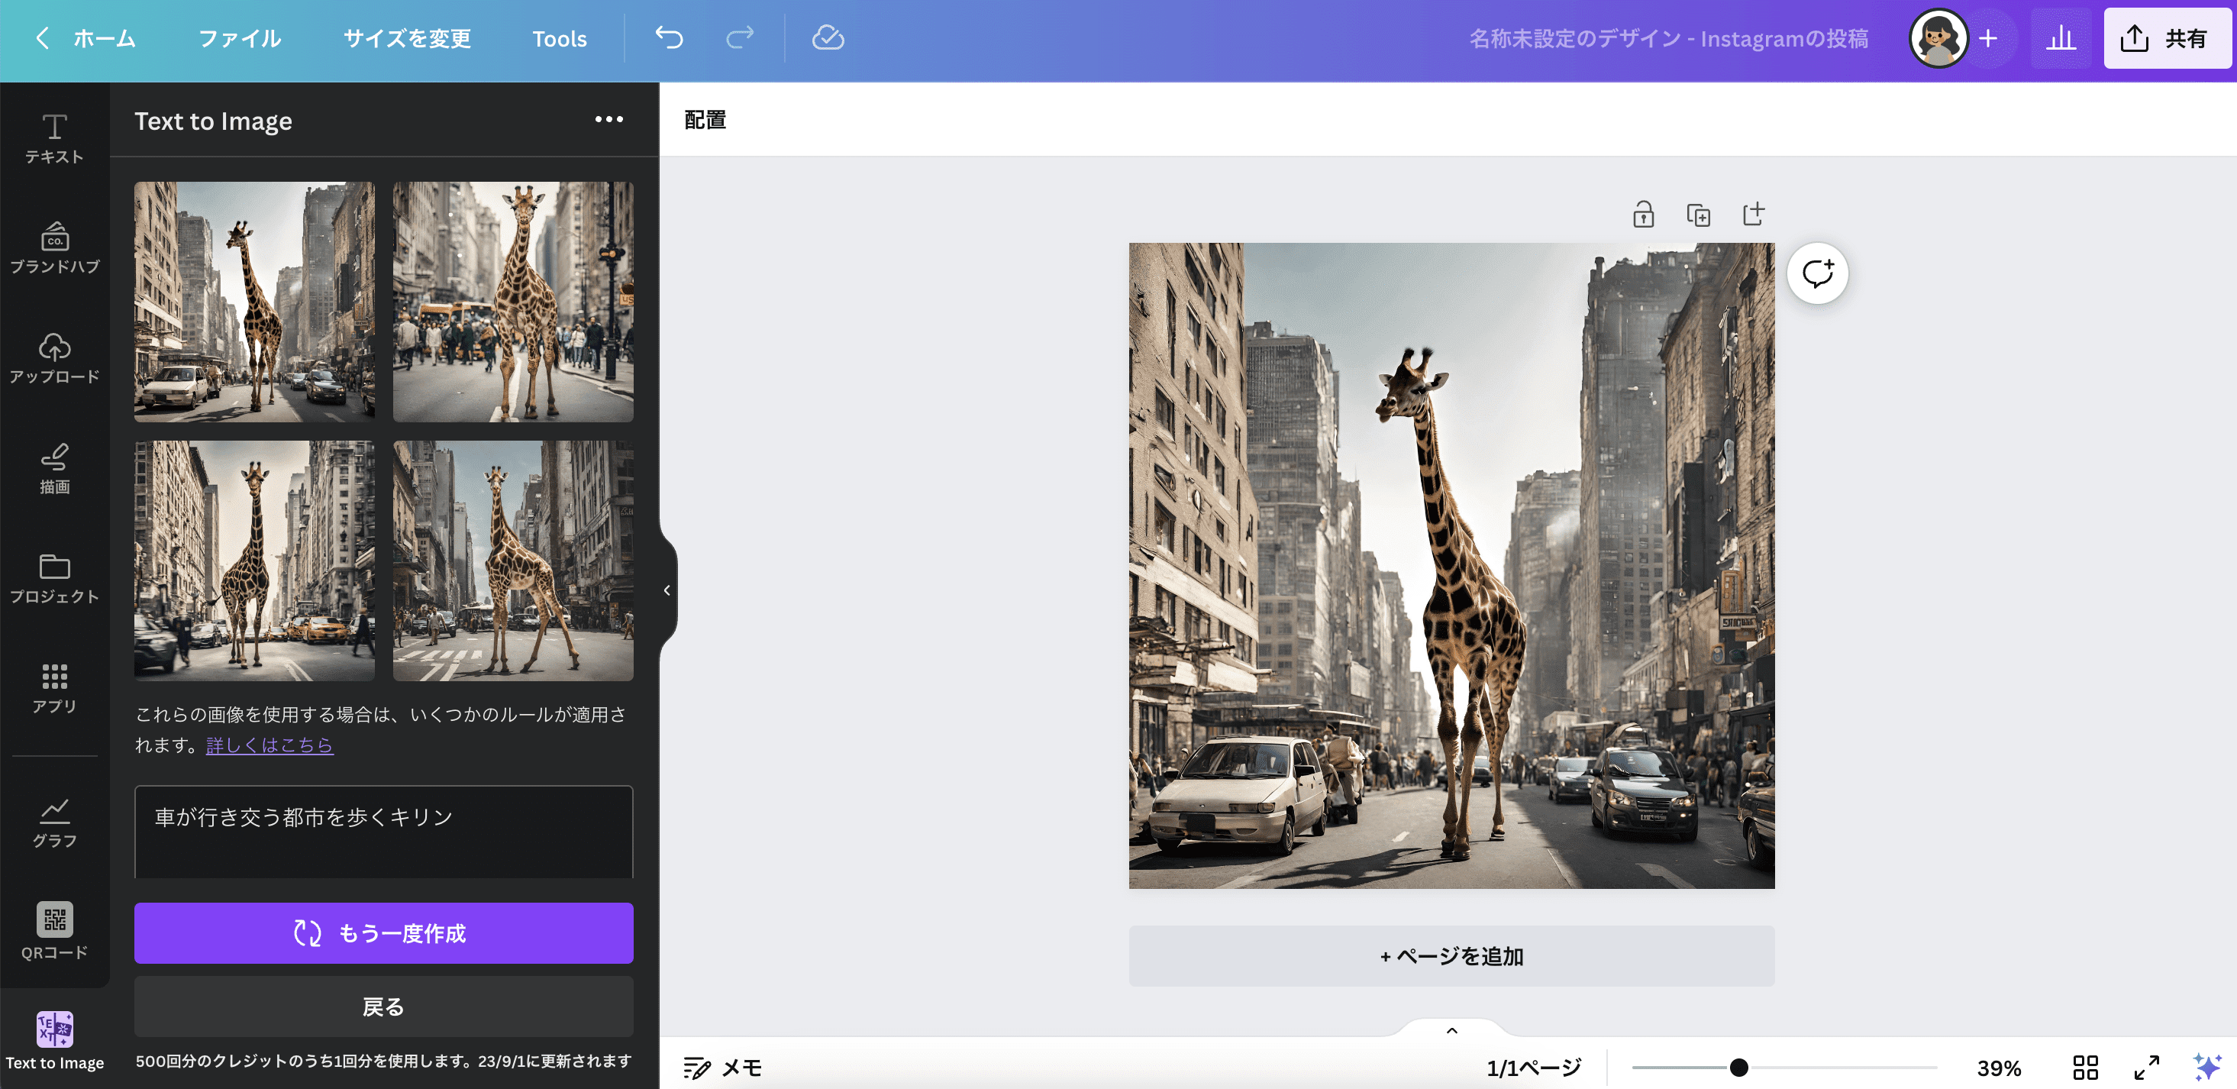Lock the page with padlock icon
2237x1089 pixels.
tap(1643, 215)
